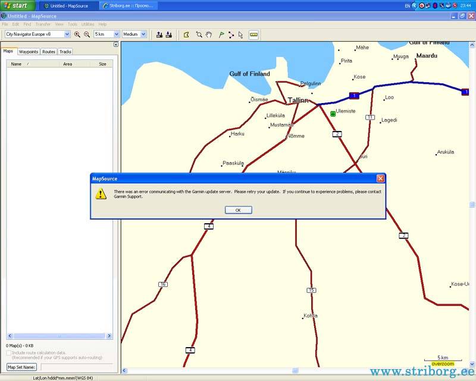Image resolution: width=476 pixels, height=381 pixels.
Task: Click the EN language indicator in the taskbar
Action: click(408, 6)
